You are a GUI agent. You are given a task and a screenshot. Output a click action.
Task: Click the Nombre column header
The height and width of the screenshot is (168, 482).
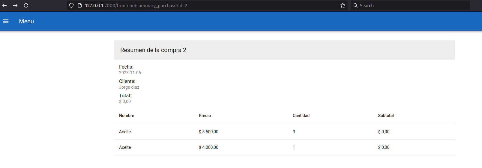pos(127,116)
